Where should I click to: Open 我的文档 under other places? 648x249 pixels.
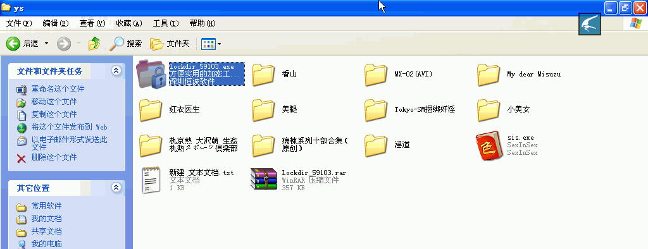point(46,219)
